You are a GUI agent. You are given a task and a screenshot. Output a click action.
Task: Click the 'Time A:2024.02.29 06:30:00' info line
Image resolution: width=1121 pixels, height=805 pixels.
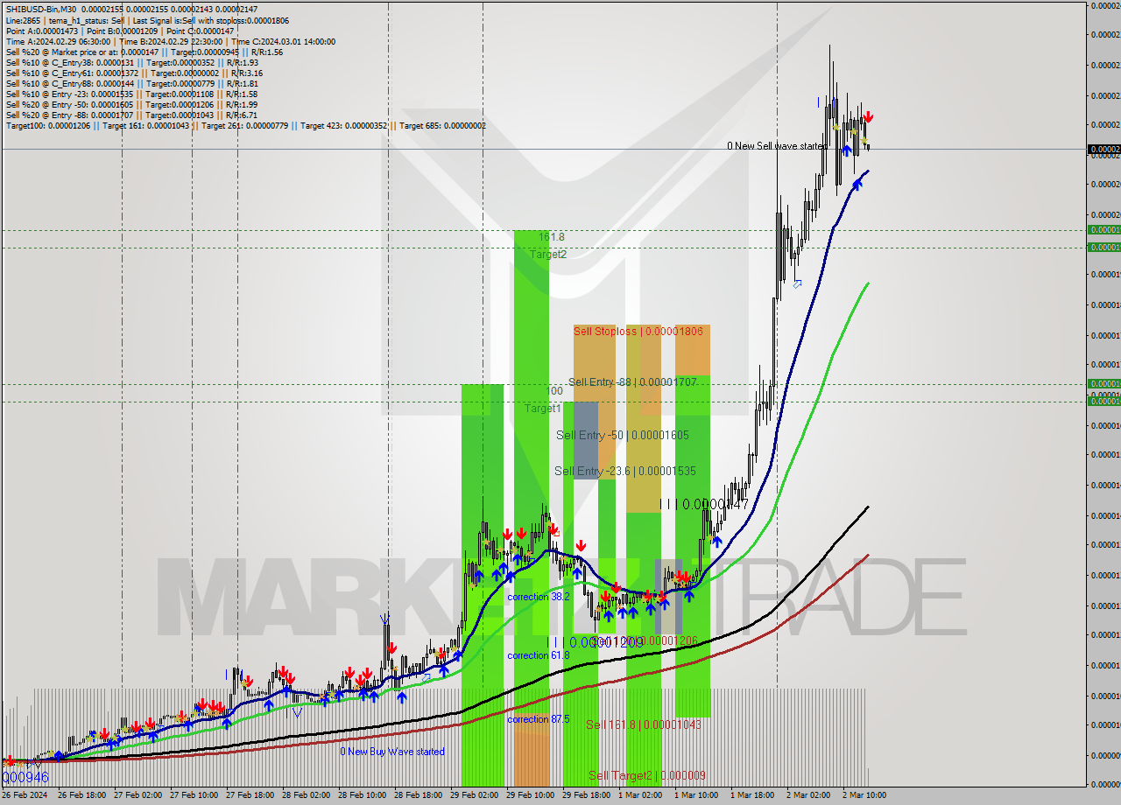click(170, 41)
